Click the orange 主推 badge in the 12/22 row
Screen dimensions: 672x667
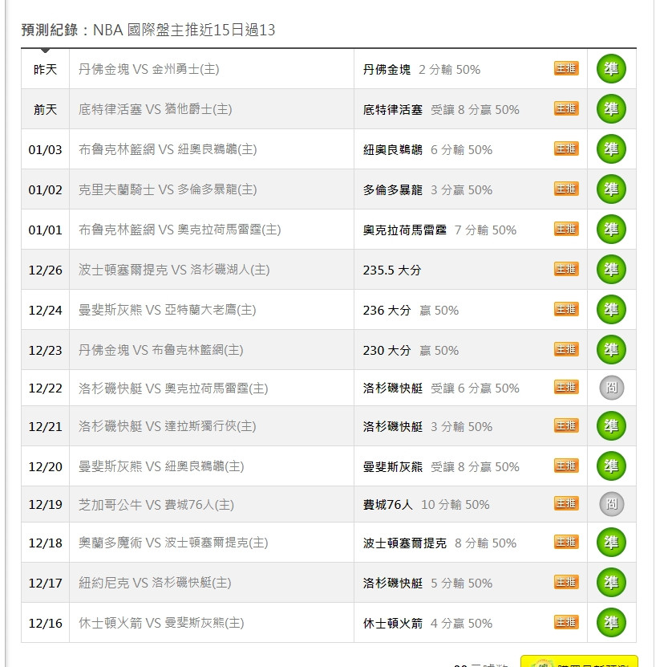pyautogui.click(x=566, y=387)
